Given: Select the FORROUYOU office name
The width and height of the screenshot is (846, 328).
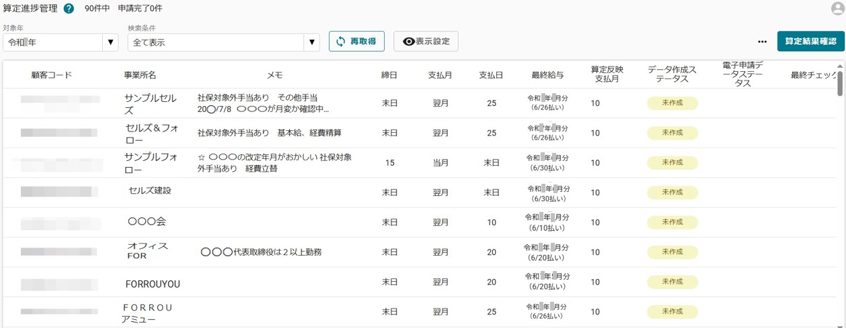Looking at the screenshot, I should click(x=153, y=284).
